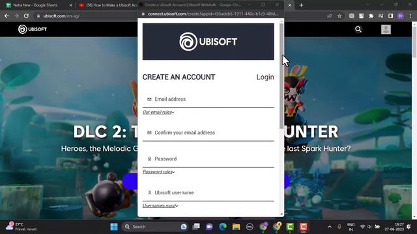Screen dimensions: 417x234
Task: Reload the ubisoft.com page
Action: point(26,16)
